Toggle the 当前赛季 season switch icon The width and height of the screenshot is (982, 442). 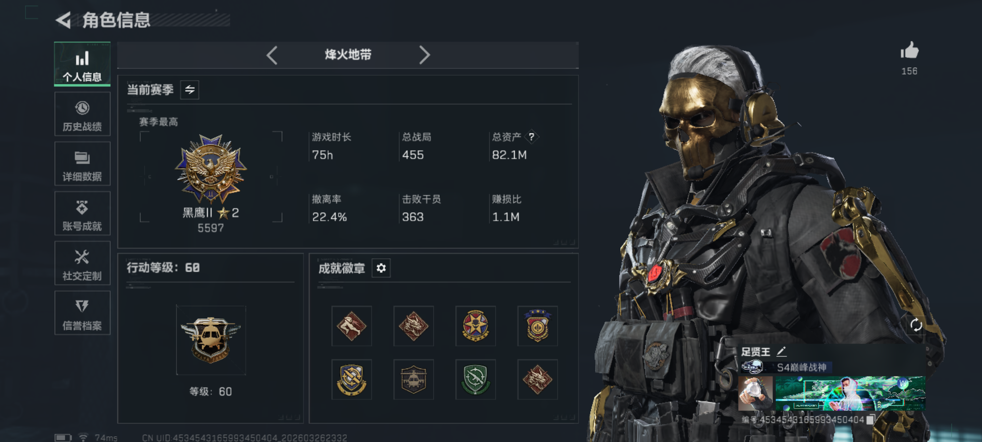click(x=189, y=89)
